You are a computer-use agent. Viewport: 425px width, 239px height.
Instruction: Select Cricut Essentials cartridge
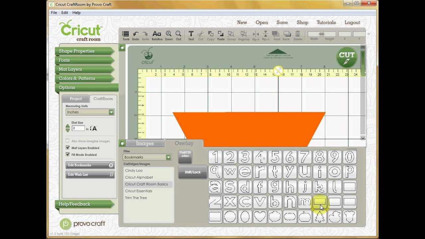(x=148, y=191)
